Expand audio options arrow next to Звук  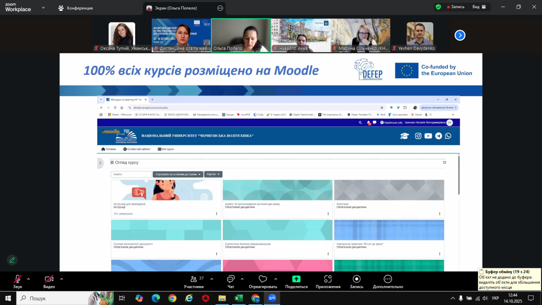point(28,279)
